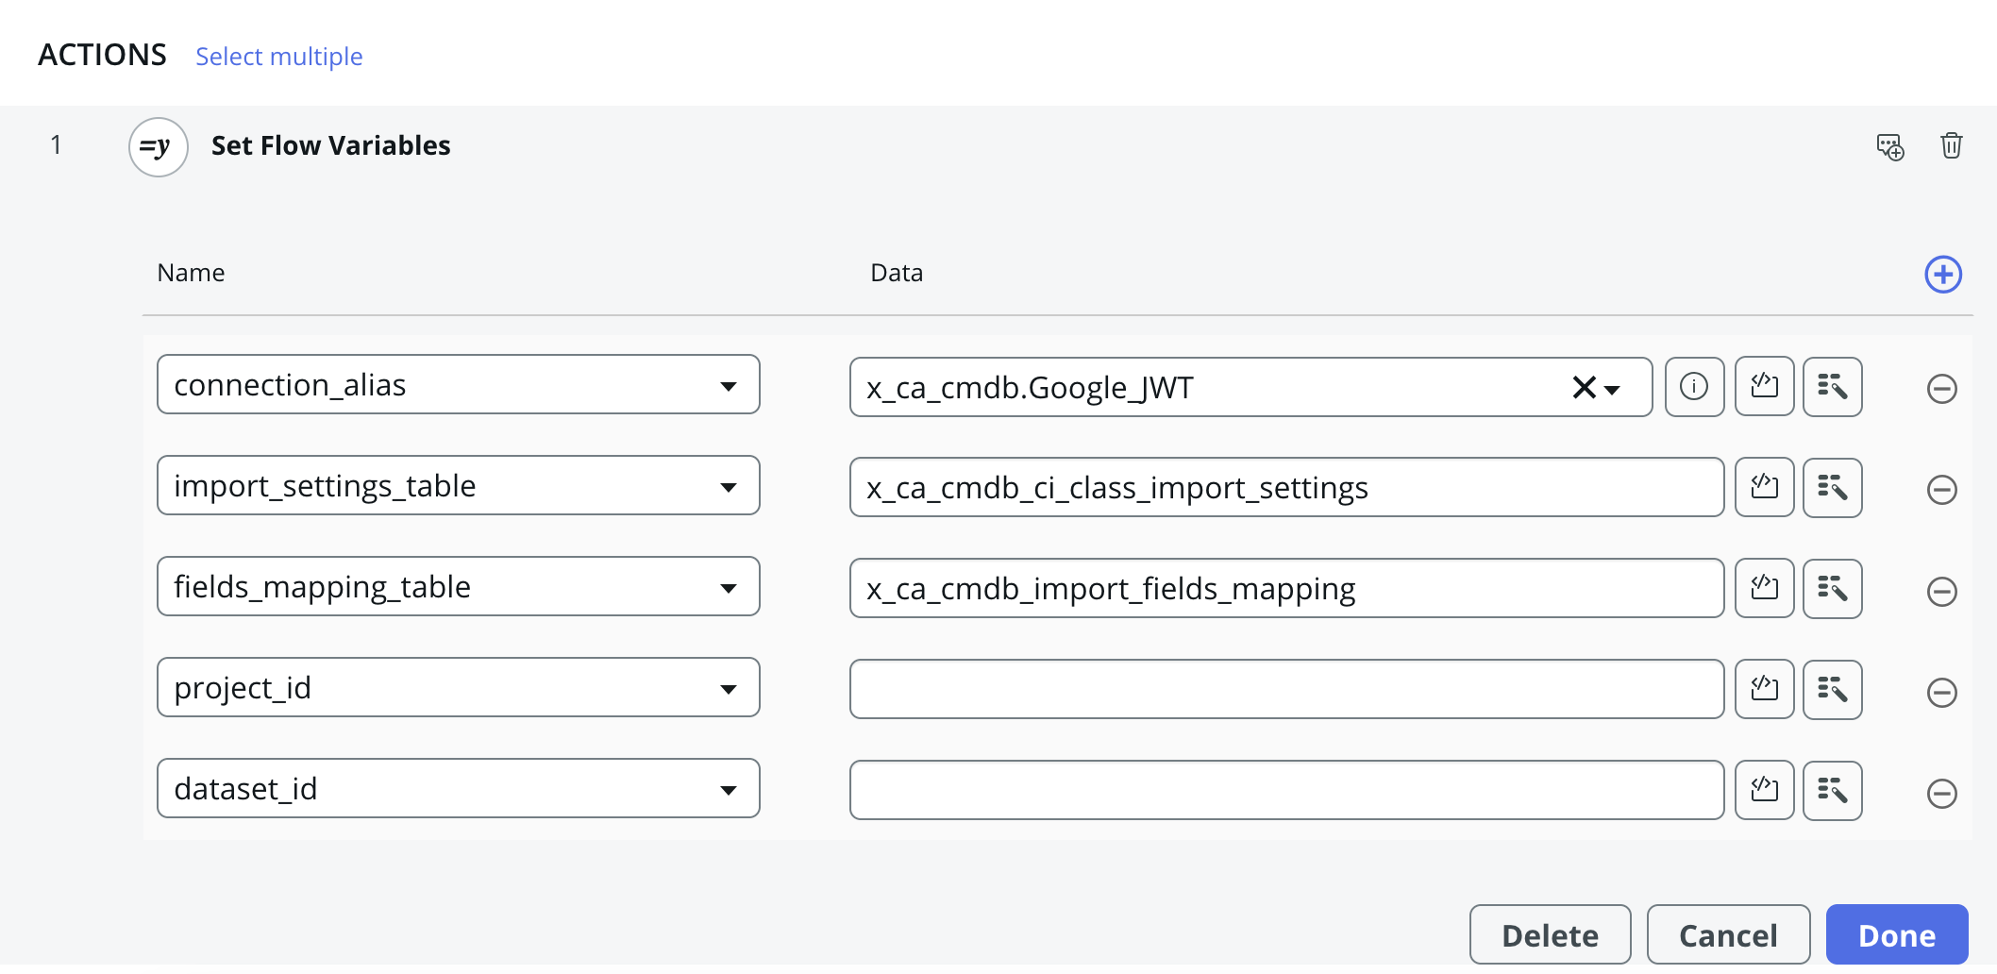Remove the project_id variable row
Viewport: 1997px width, 974px height.
tap(1941, 693)
